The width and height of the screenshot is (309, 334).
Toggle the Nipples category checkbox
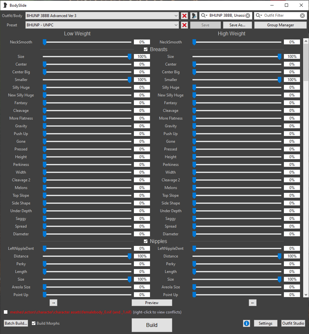pyautogui.click(x=146, y=241)
